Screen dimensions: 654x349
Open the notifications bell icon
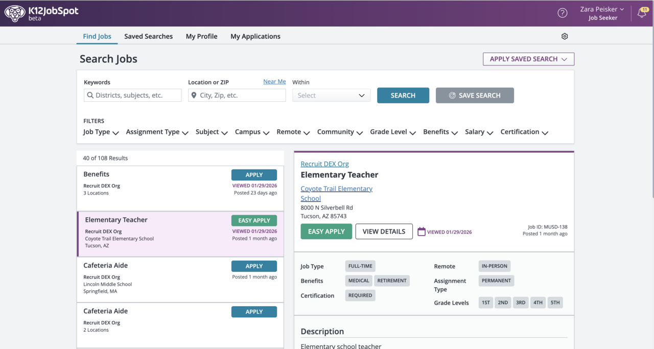coord(642,14)
